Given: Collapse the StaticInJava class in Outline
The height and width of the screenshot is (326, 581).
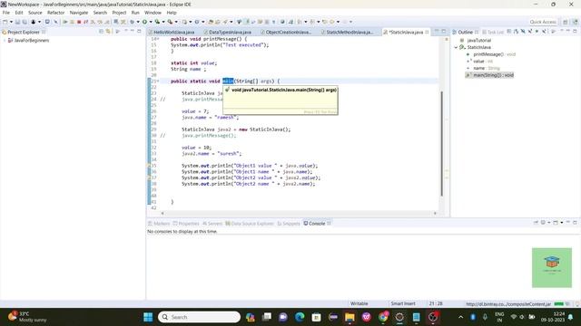Looking at the screenshot, I should 456,47.
